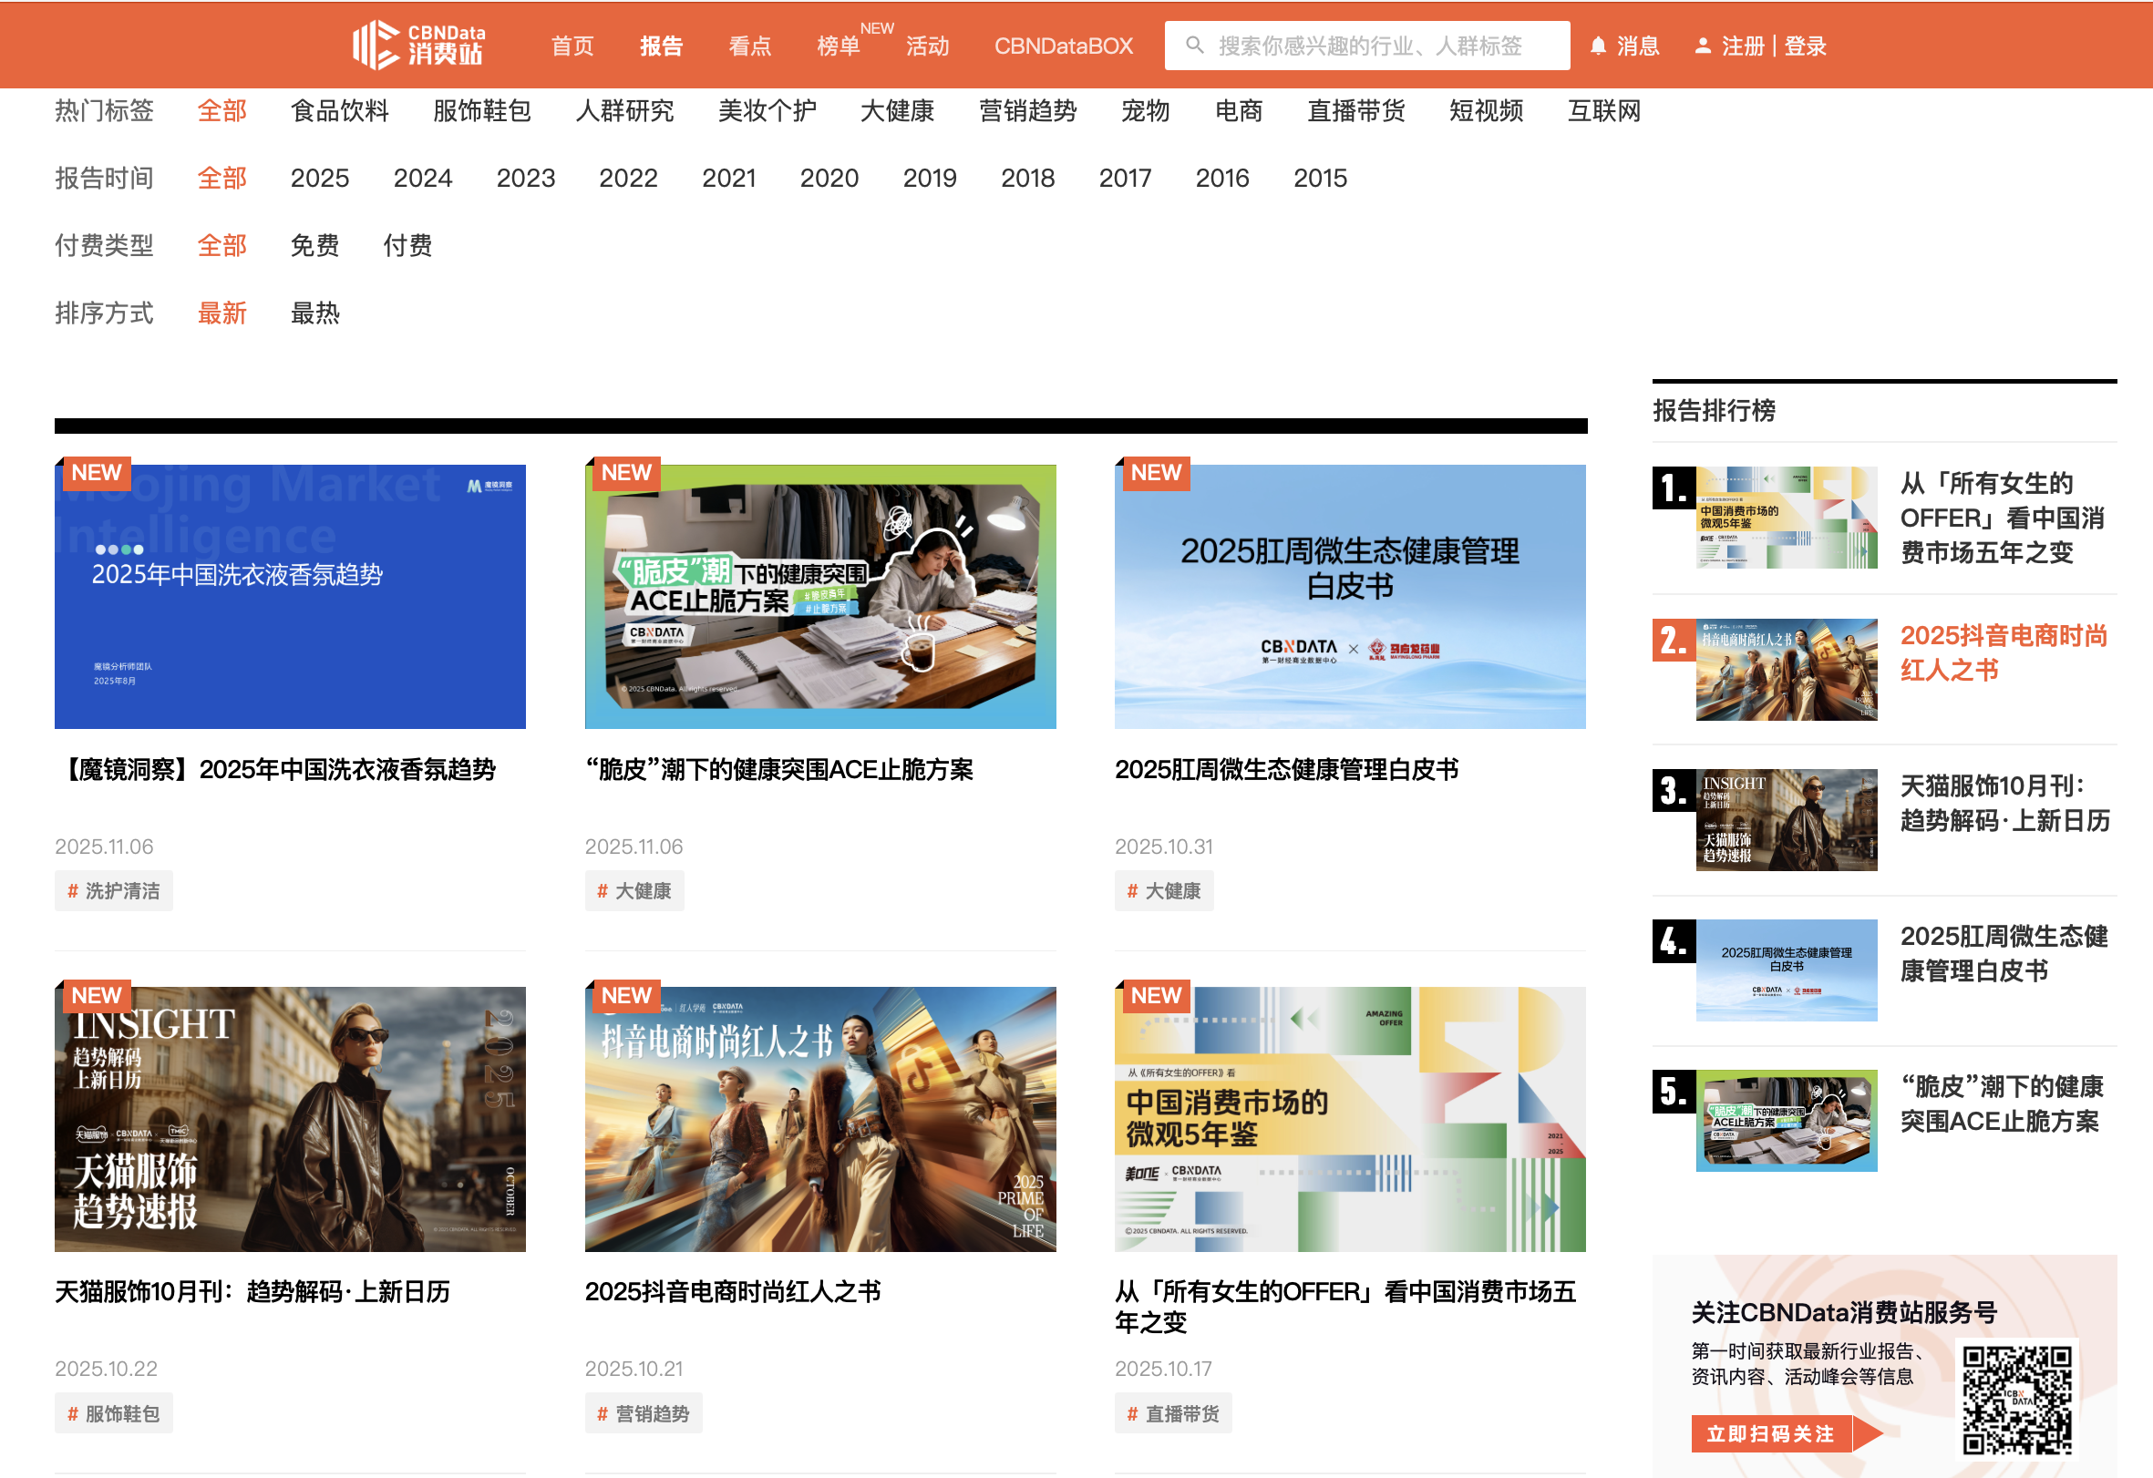This screenshot has height=1478, width=2153.
Task: Filter reports by year 2024
Action: (422, 178)
